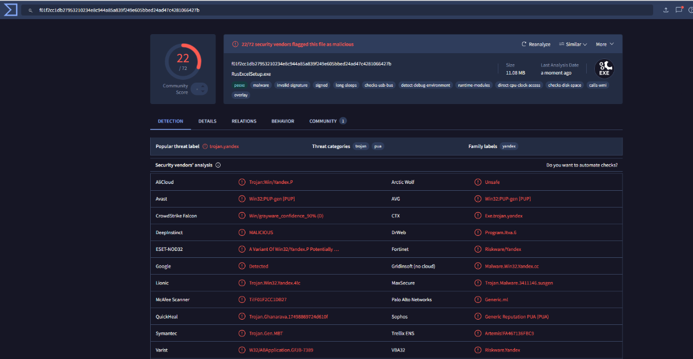693x359 pixels.
Task: Click the 22/72 detection score gauge
Action: [x=183, y=61]
